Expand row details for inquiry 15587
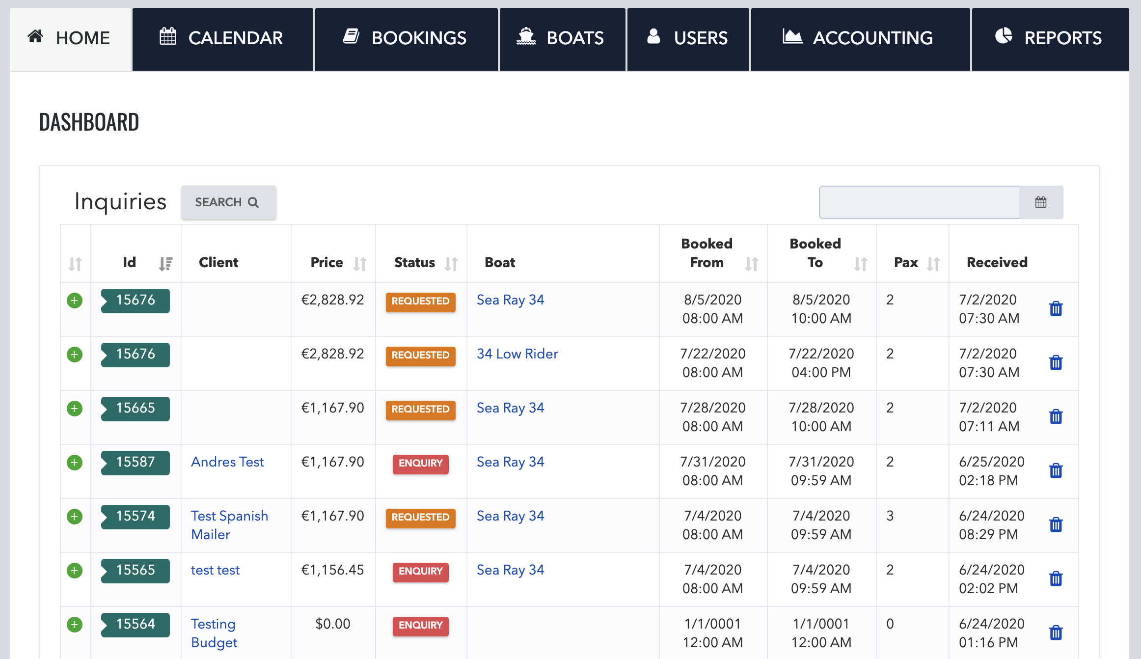The height and width of the screenshot is (659, 1141). coord(75,463)
